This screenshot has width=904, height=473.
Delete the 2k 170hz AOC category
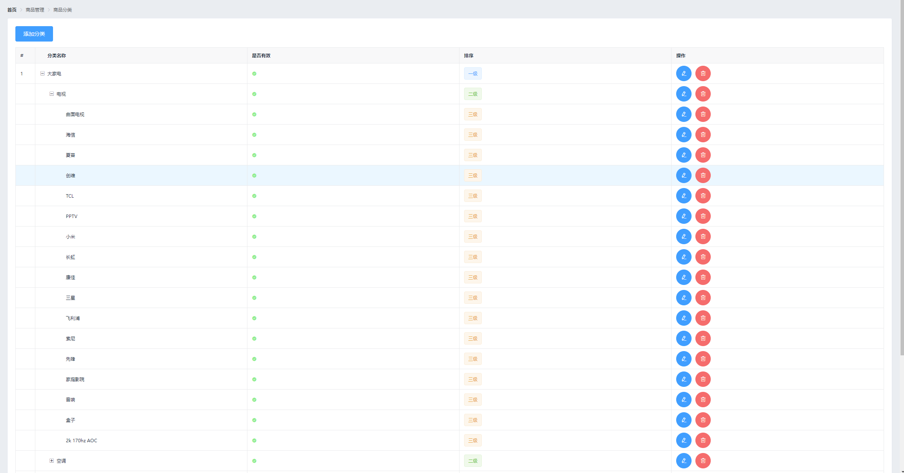(x=703, y=440)
